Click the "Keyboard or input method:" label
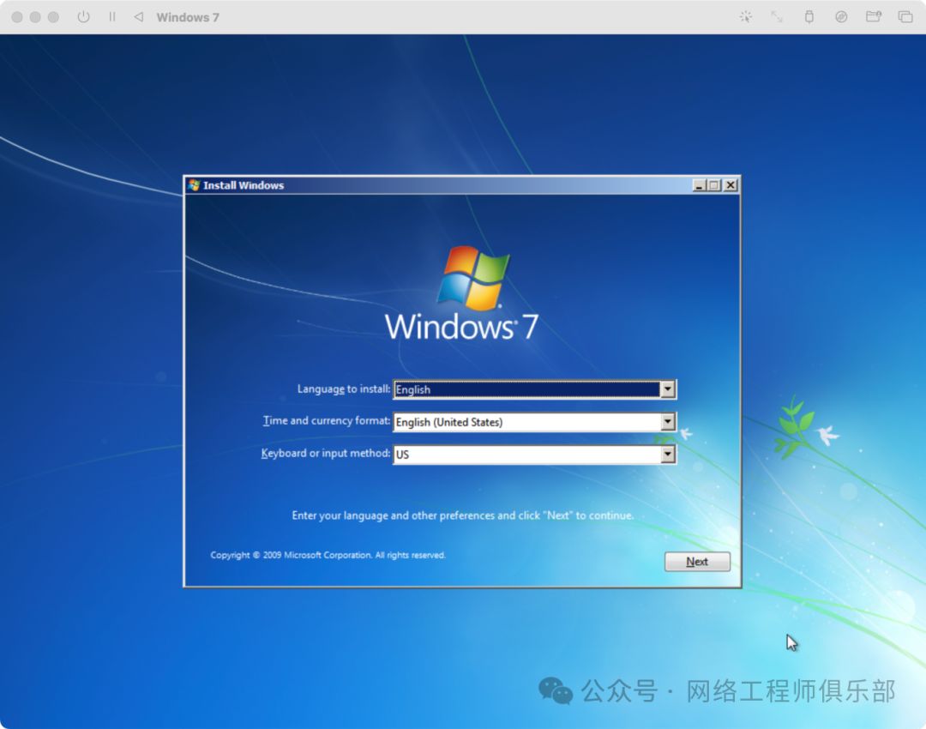The width and height of the screenshot is (926, 729). (326, 453)
